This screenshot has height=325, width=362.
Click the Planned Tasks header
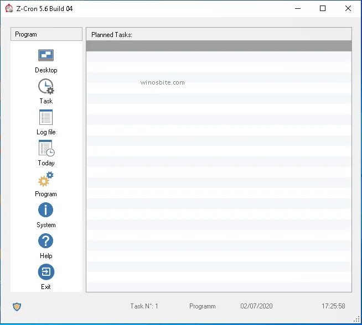point(219,35)
